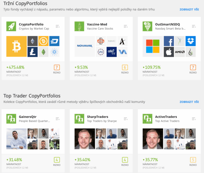This screenshot has height=173, width=204.
Task: Open the Novavax logo tile
Action: click(x=85, y=46)
